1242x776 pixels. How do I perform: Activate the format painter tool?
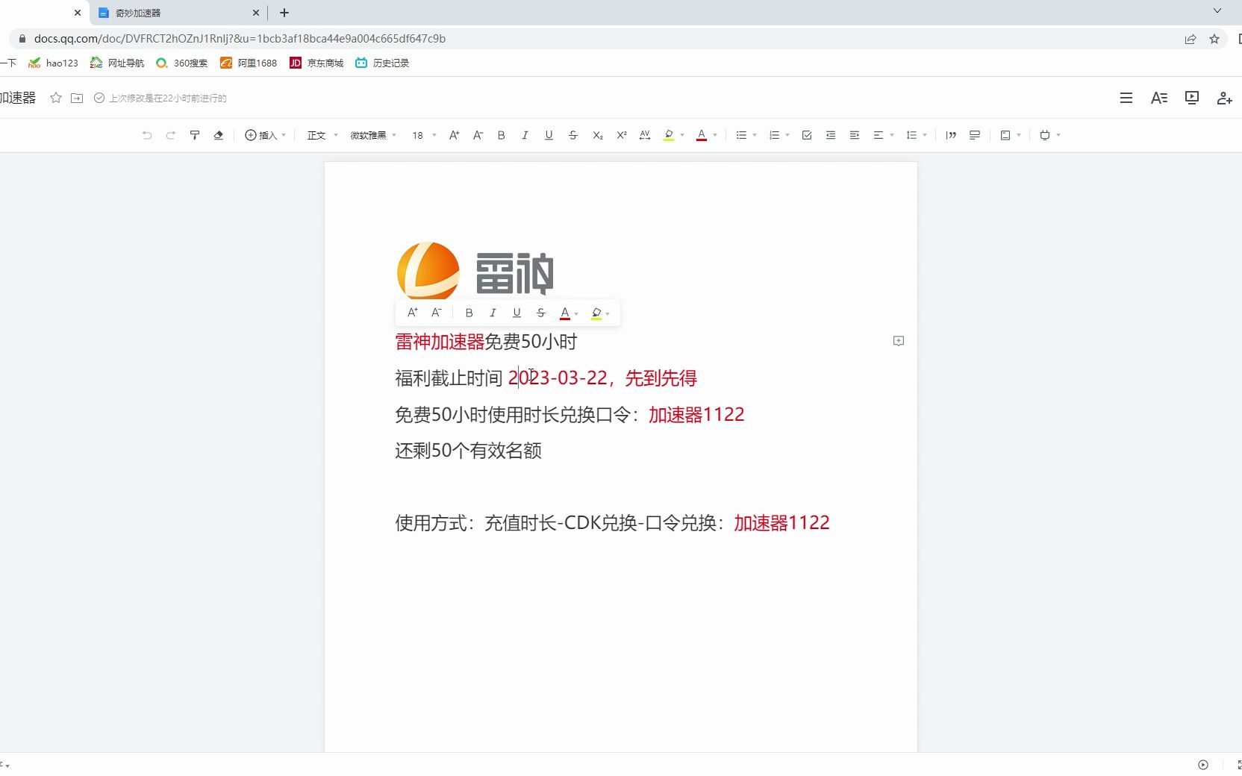pos(195,135)
